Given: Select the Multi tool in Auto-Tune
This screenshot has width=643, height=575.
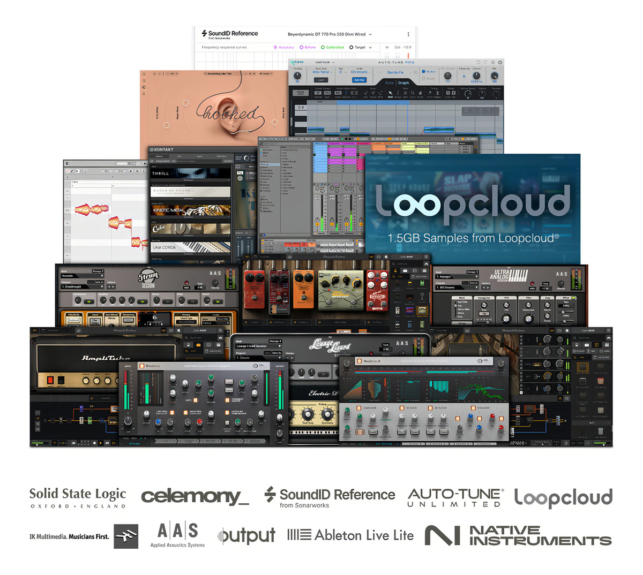Looking at the screenshot, I should click(x=390, y=93).
